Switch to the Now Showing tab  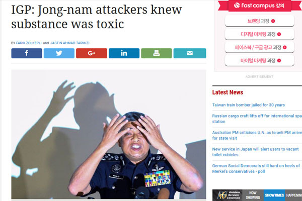[253, 195]
